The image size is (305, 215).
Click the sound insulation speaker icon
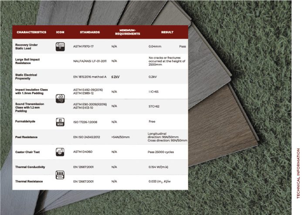(x=60, y=99)
